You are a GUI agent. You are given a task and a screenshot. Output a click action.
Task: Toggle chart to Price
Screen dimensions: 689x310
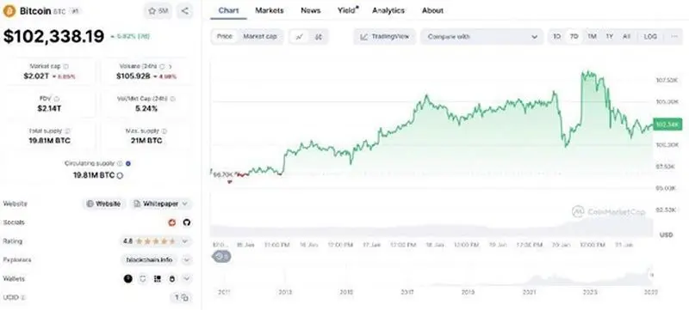click(x=225, y=37)
